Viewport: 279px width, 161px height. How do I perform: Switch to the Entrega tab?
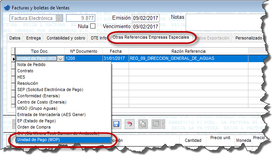(x=33, y=38)
